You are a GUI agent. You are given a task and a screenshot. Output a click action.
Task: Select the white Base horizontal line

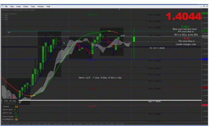pyautogui.click(x=110, y=100)
